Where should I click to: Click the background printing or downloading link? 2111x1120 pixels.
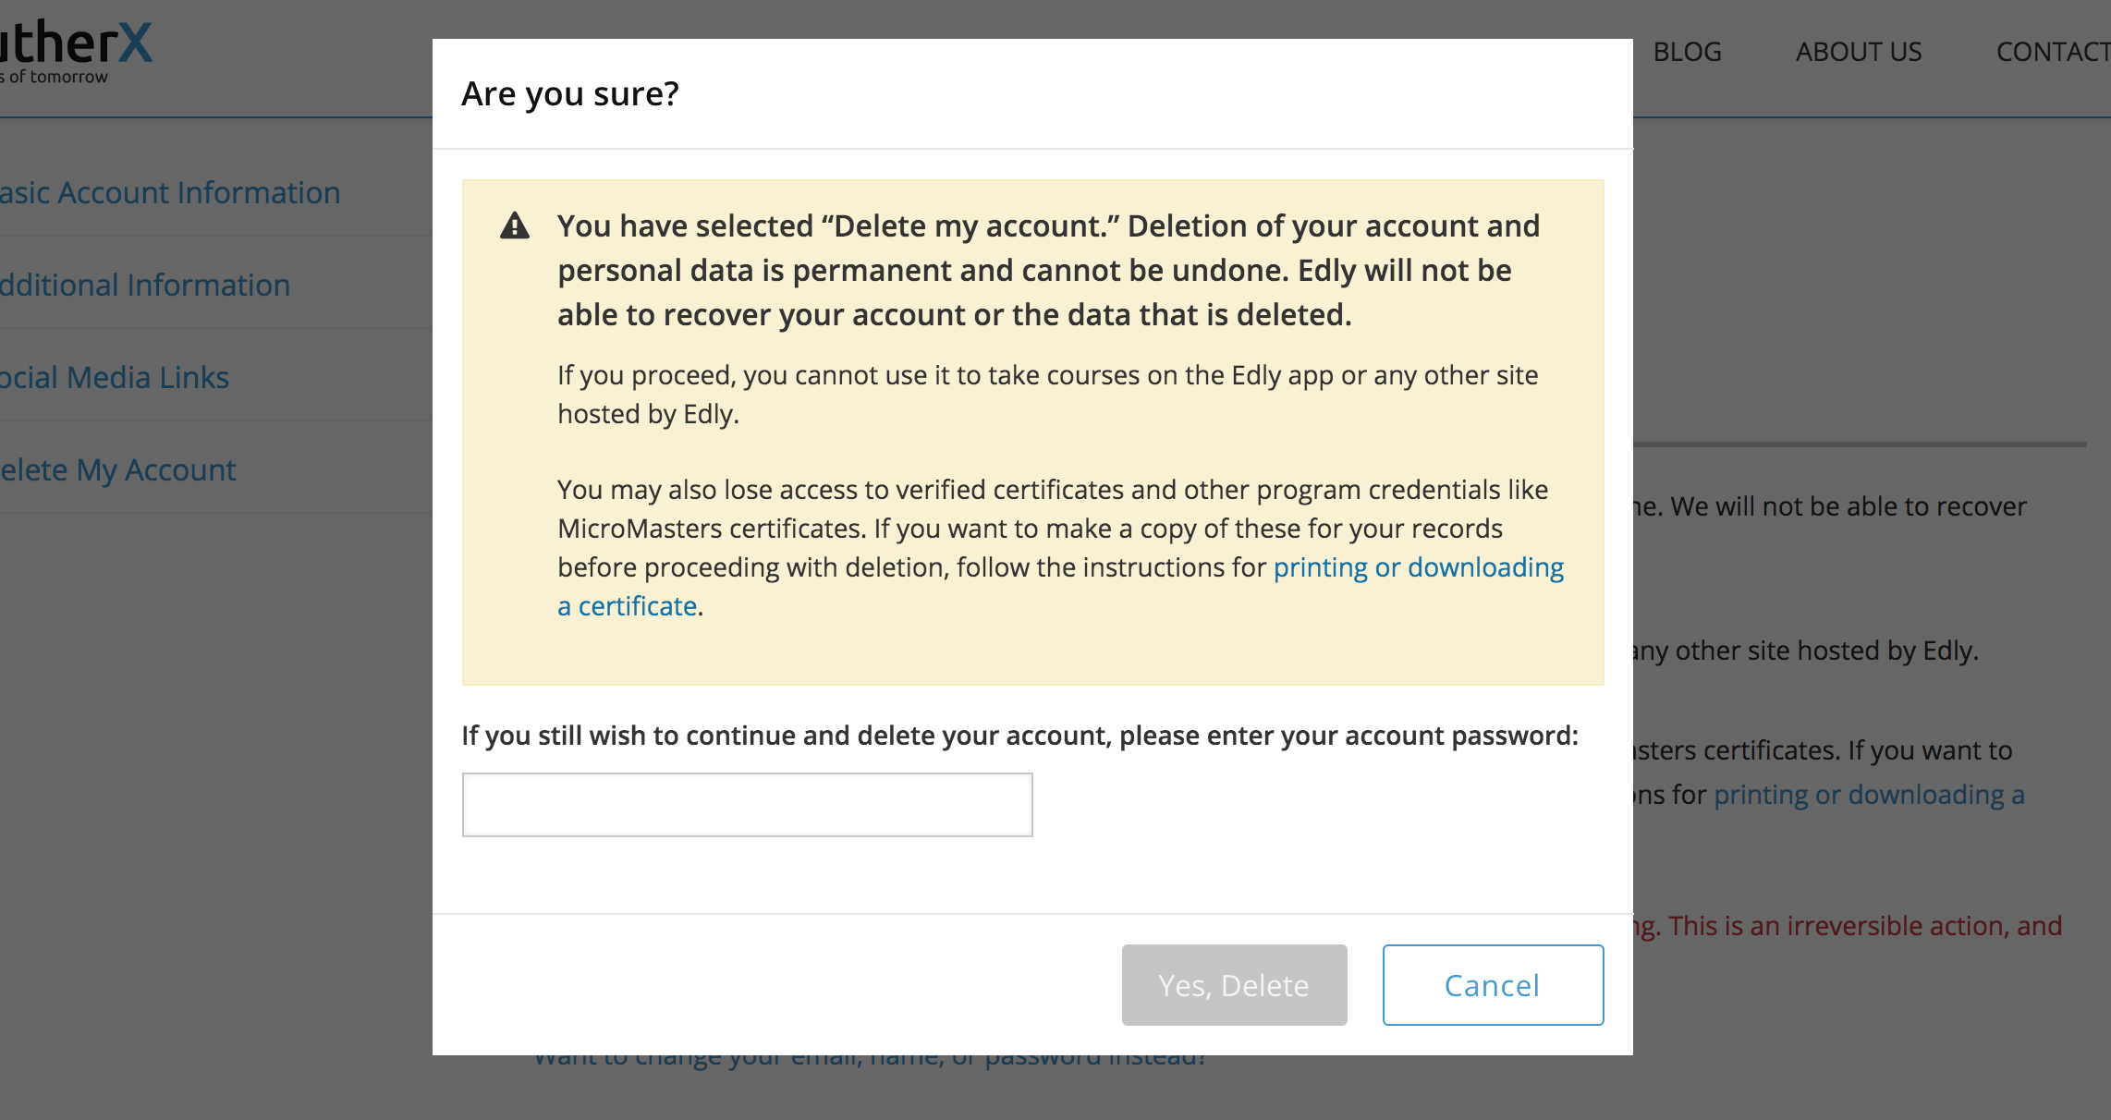click(1869, 795)
